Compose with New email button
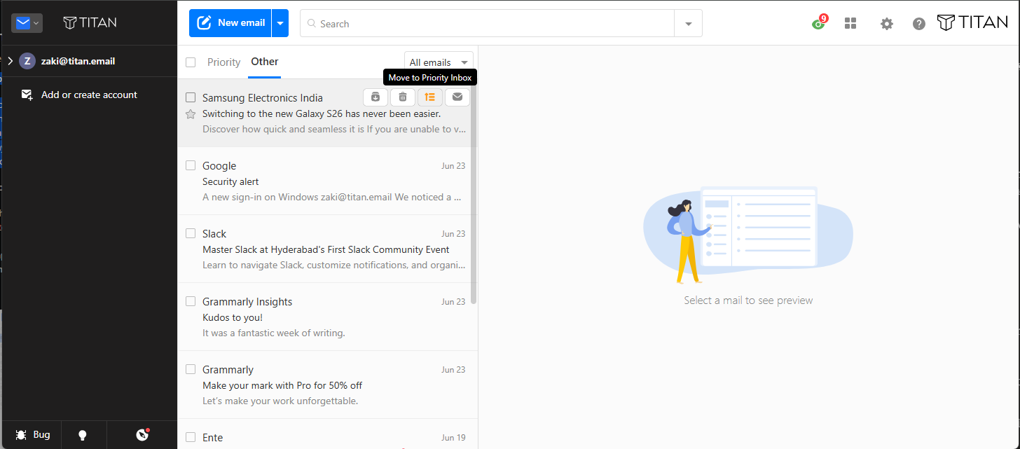Image resolution: width=1020 pixels, height=449 pixels. pos(230,23)
